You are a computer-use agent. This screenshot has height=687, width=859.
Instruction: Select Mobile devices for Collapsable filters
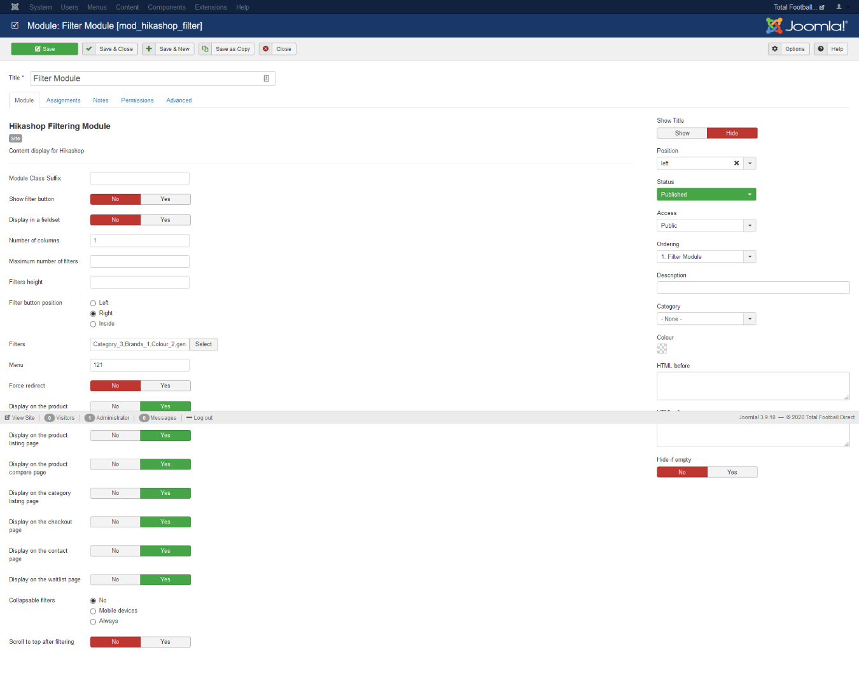click(93, 611)
